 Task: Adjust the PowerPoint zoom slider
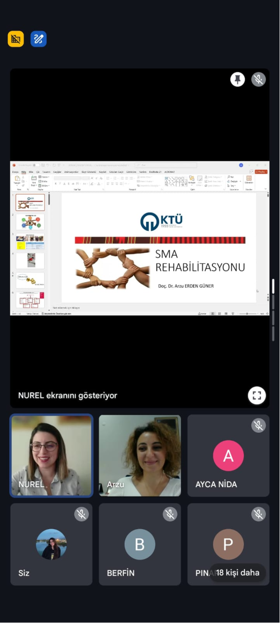pyautogui.click(x=248, y=314)
